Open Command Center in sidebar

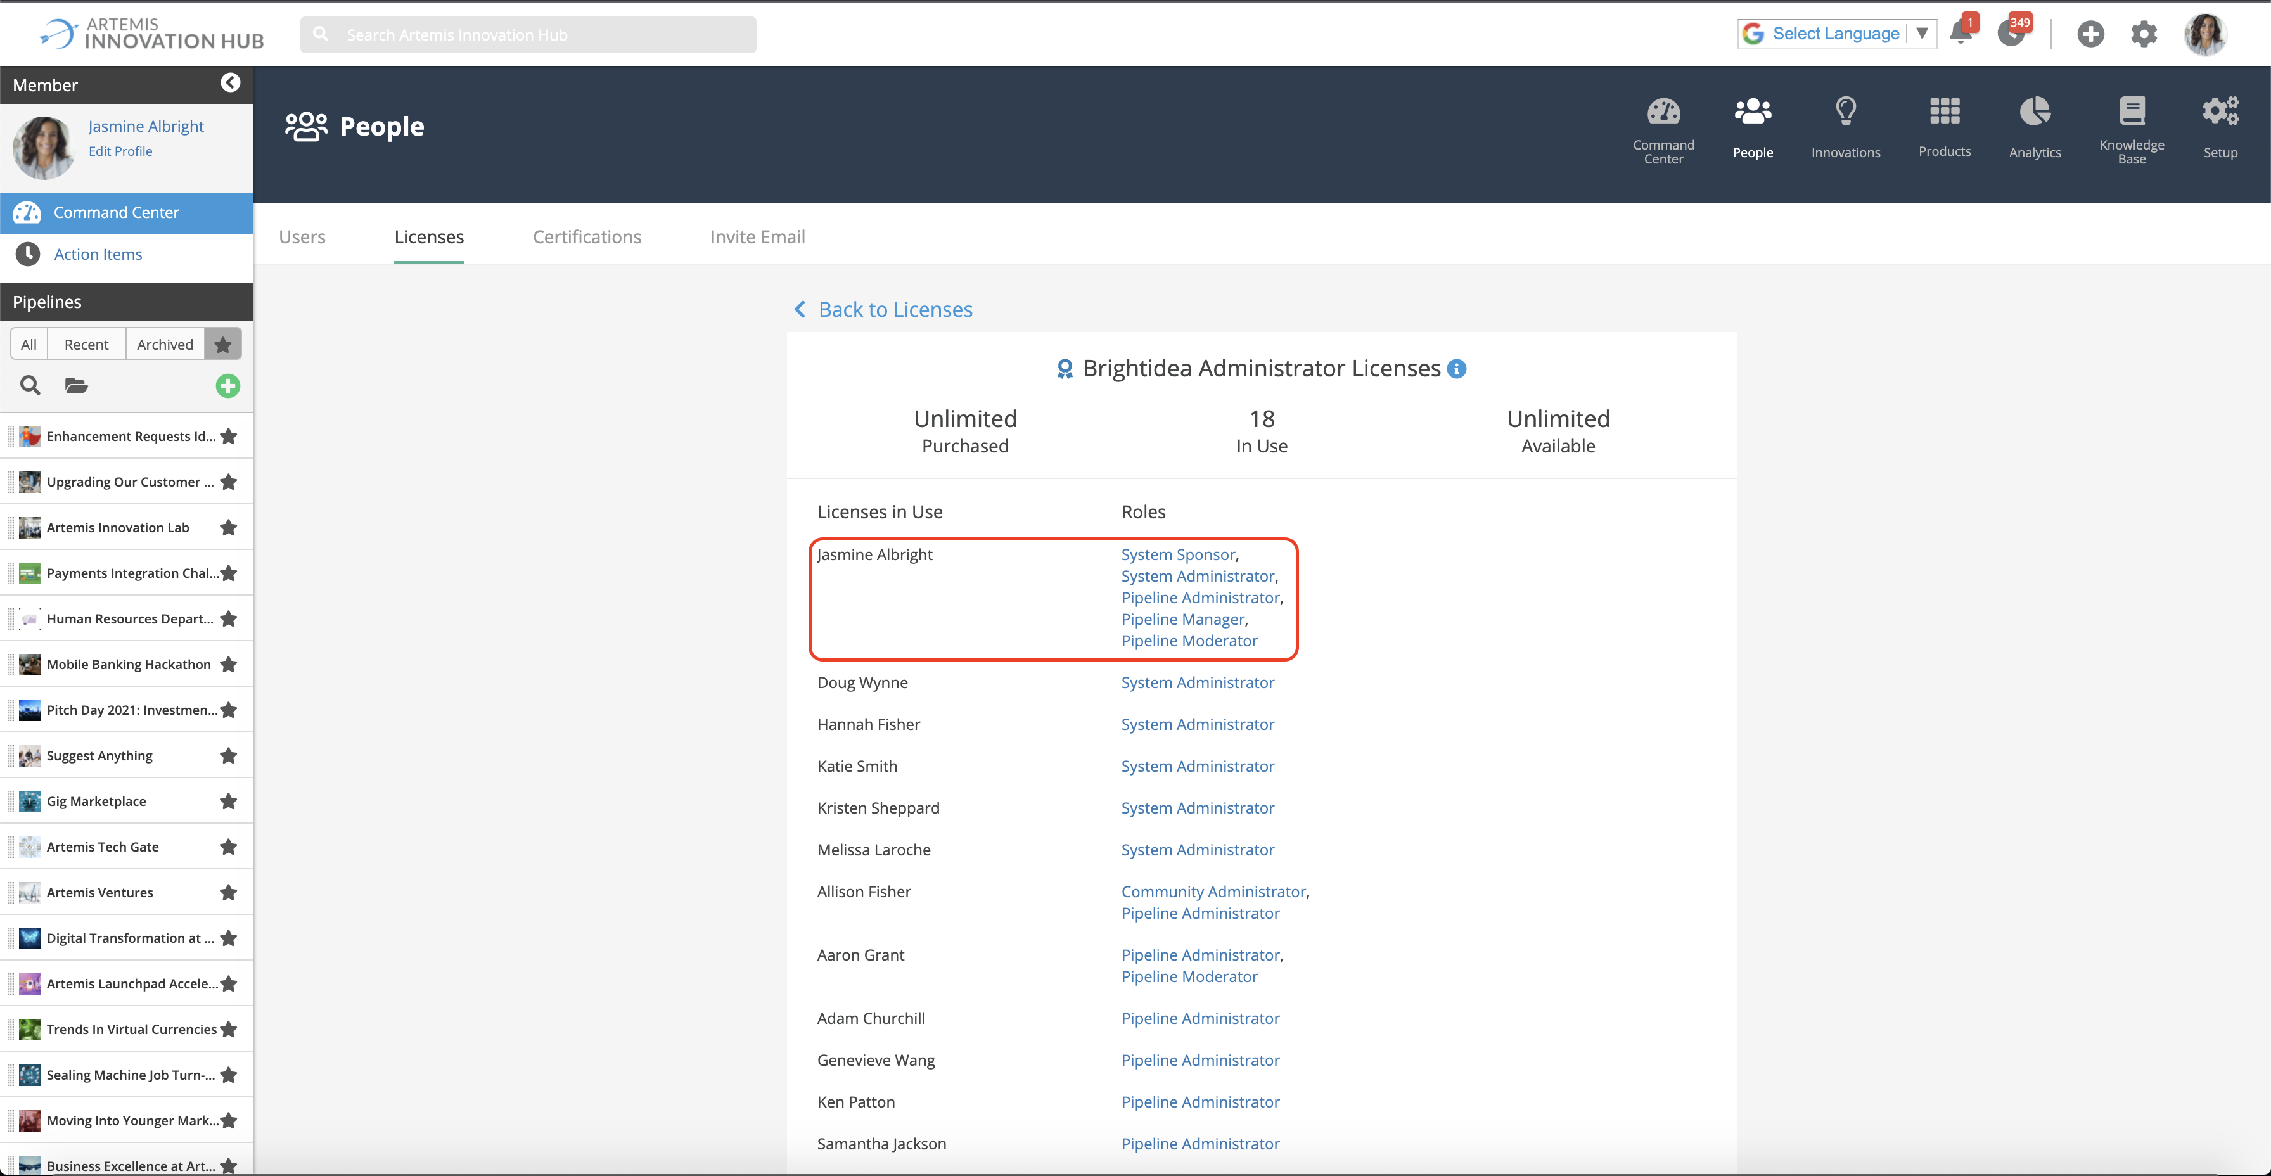(x=127, y=212)
